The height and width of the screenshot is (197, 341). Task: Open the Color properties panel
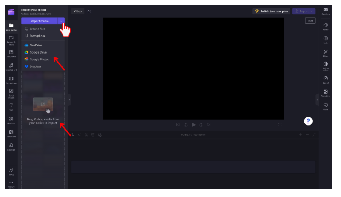tap(326, 106)
